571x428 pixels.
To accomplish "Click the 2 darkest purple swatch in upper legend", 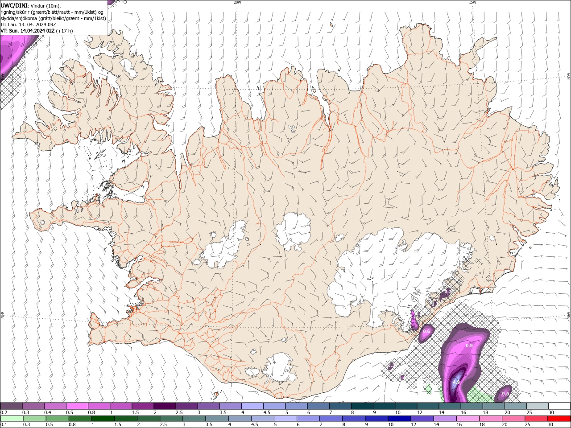I will point(165,406).
